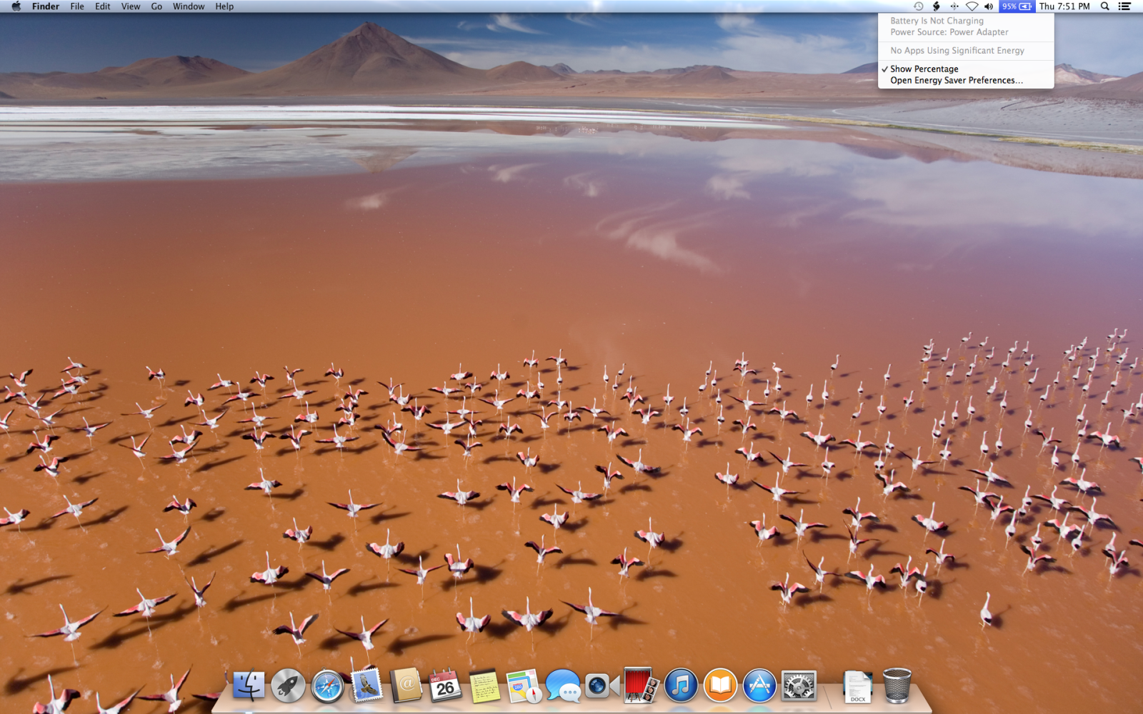1143x714 pixels.
Task: Open the Go menu
Action: tap(156, 6)
